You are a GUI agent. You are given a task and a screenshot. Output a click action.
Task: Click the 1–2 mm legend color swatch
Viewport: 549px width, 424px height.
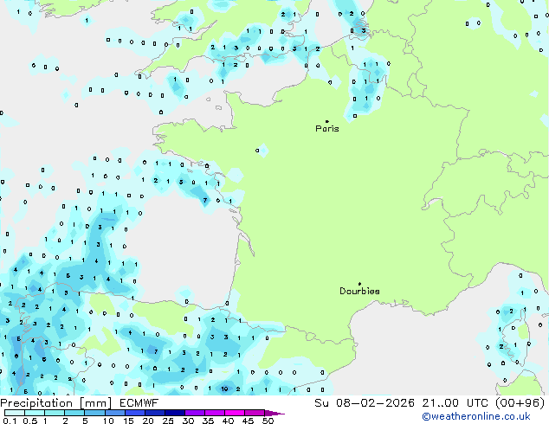click(x=55, y=413)
